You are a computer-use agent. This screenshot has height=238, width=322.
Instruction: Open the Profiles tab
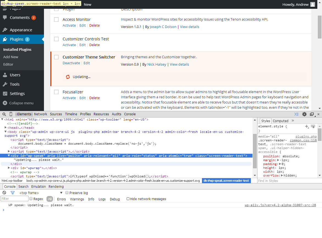pyautogui.click(x=85, y=114)
